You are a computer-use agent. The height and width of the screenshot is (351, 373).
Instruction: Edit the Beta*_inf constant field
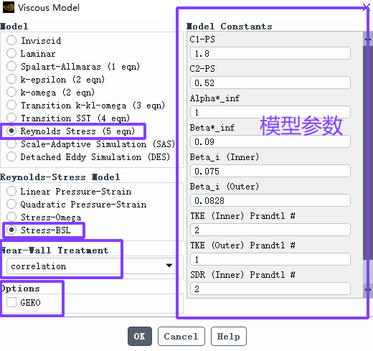pyautogui.click(x=270, y=141)
